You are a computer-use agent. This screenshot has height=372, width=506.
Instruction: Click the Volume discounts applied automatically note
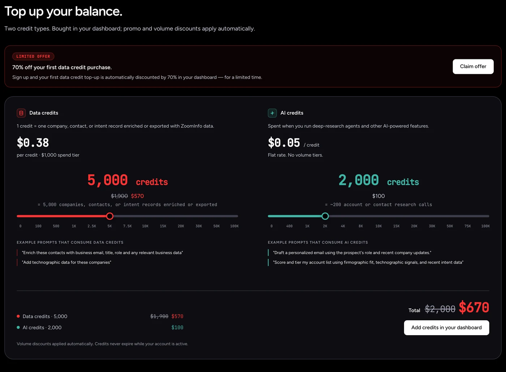point(102,344)
